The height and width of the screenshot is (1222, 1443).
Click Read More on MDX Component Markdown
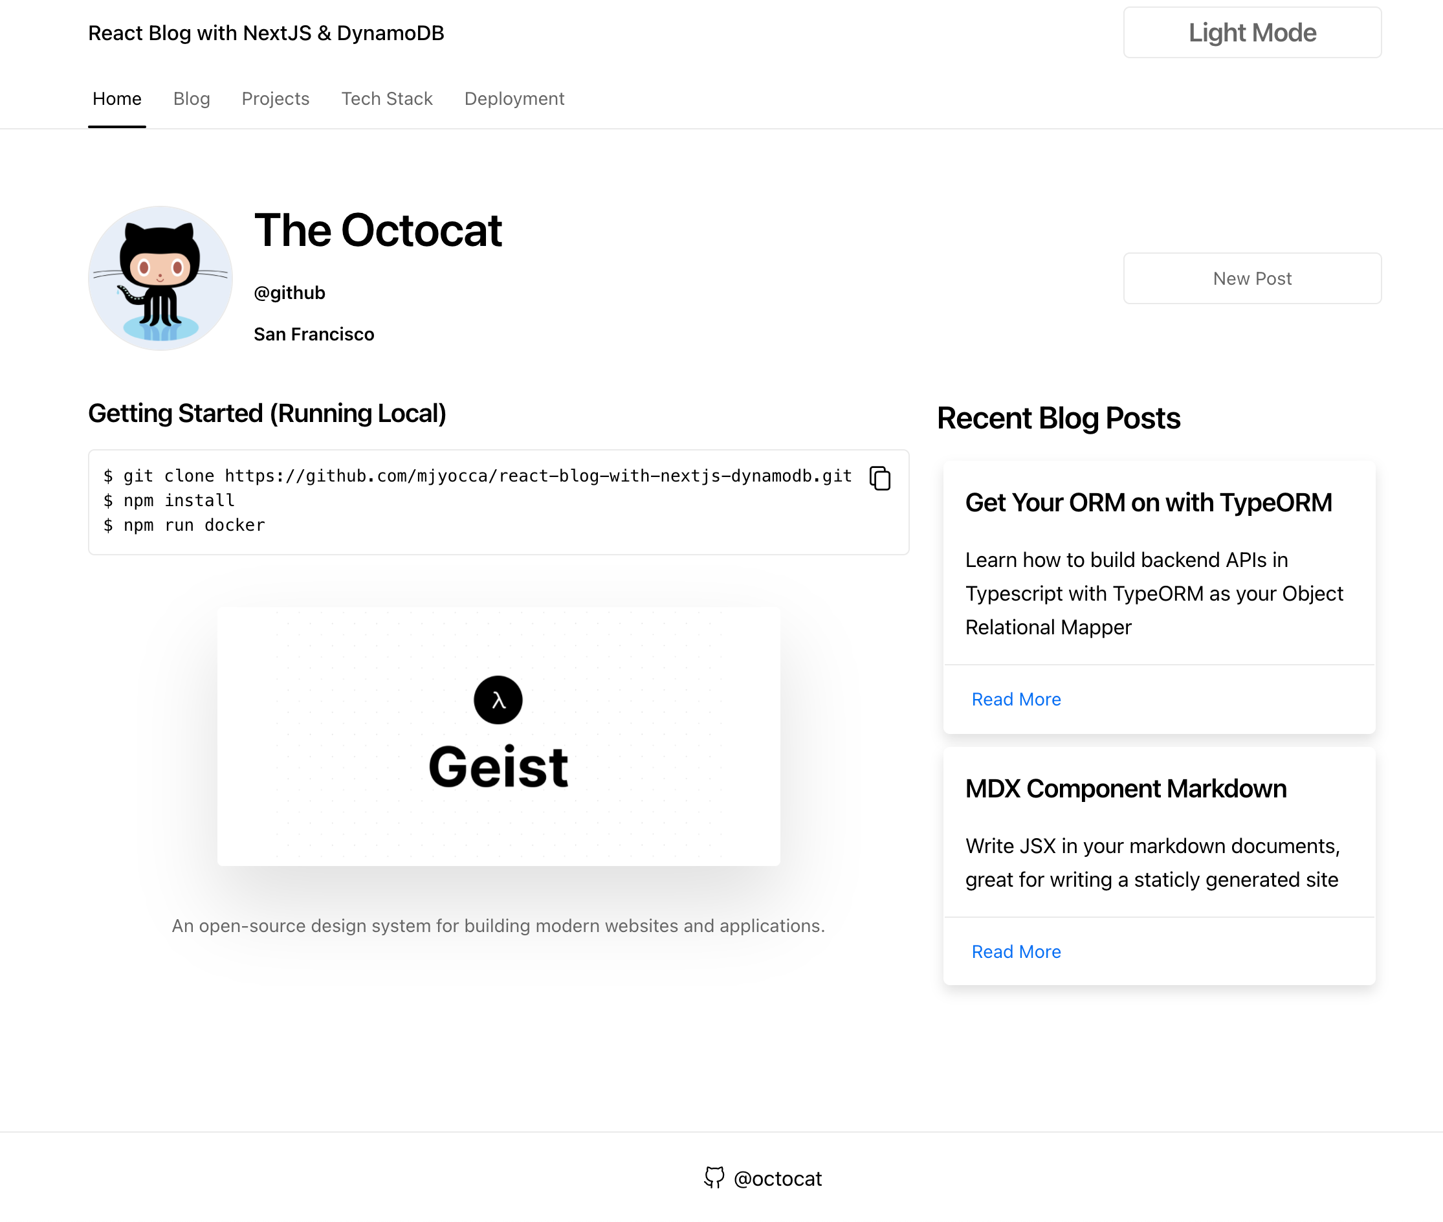tap(1015, 950)
